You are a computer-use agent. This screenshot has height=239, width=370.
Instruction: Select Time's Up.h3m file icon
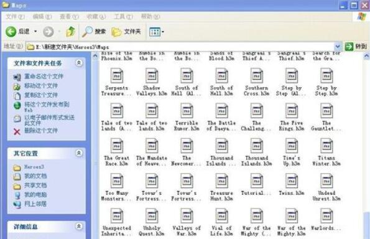(292, 146)
